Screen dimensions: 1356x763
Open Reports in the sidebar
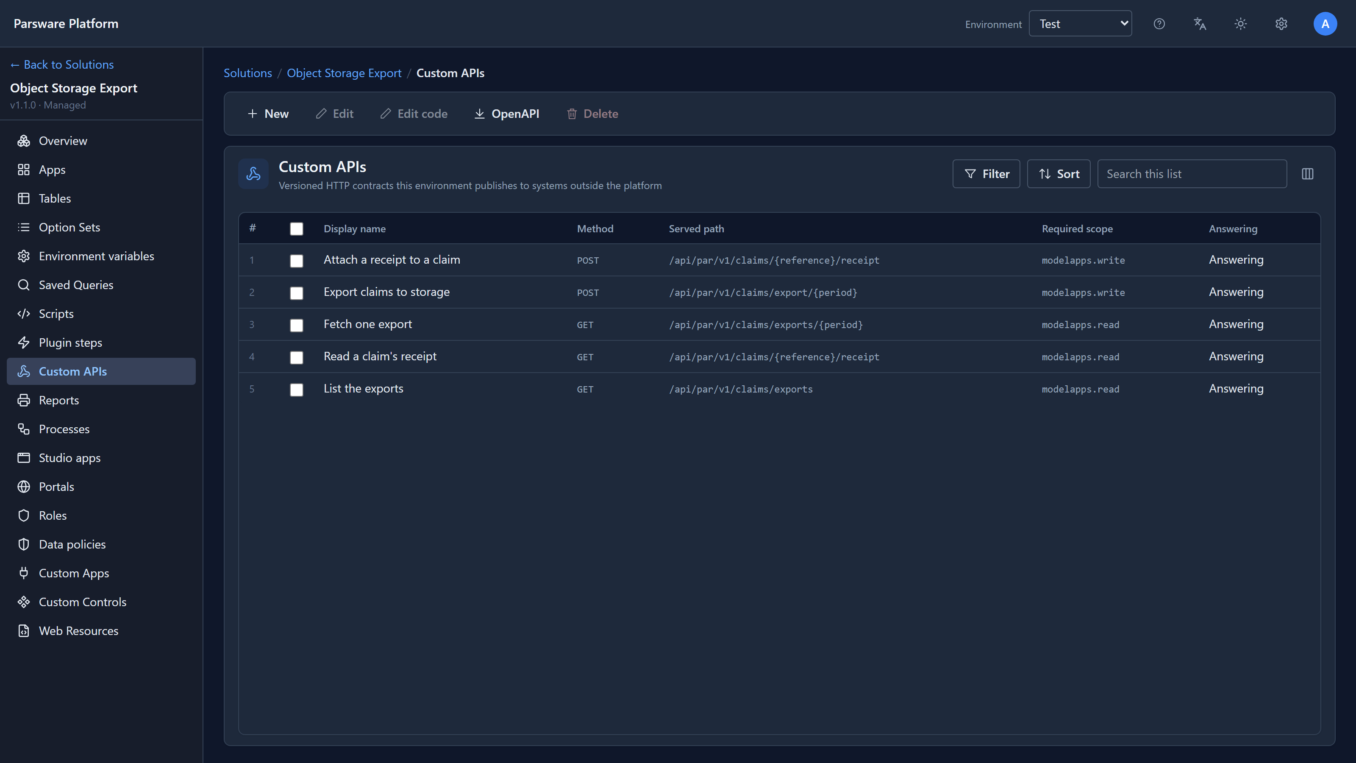coord(101,400)
